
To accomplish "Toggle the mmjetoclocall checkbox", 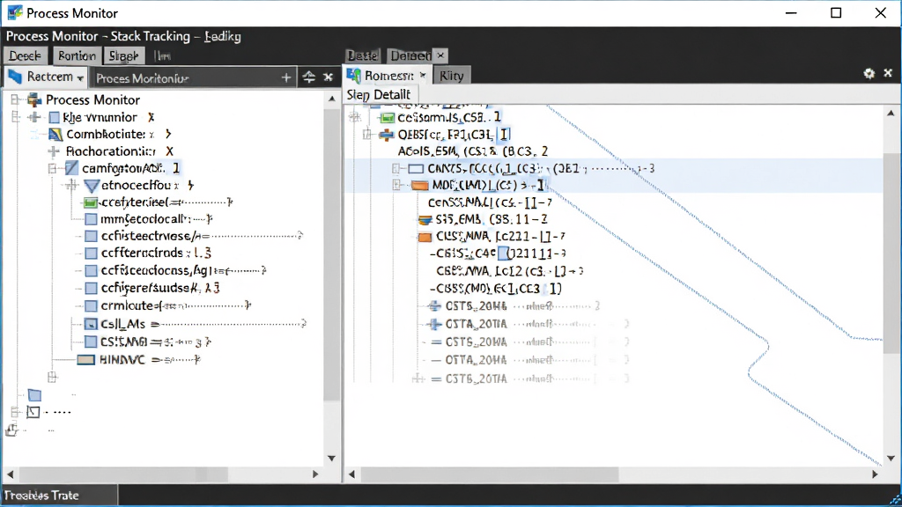I will [91, 219].
